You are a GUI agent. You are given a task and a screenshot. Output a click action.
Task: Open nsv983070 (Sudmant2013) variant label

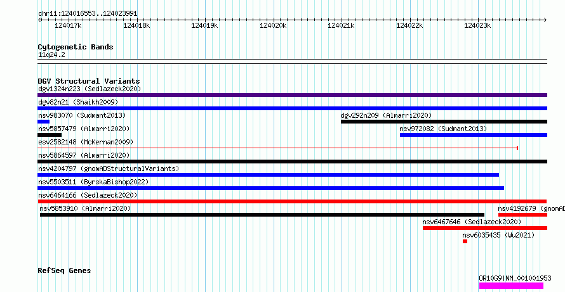(x=82, y=115)
